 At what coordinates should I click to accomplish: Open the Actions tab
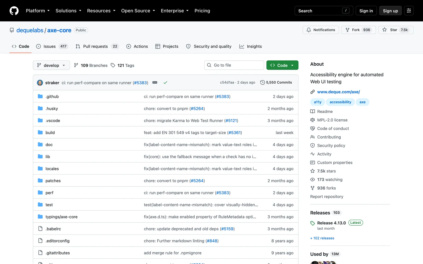137,46
